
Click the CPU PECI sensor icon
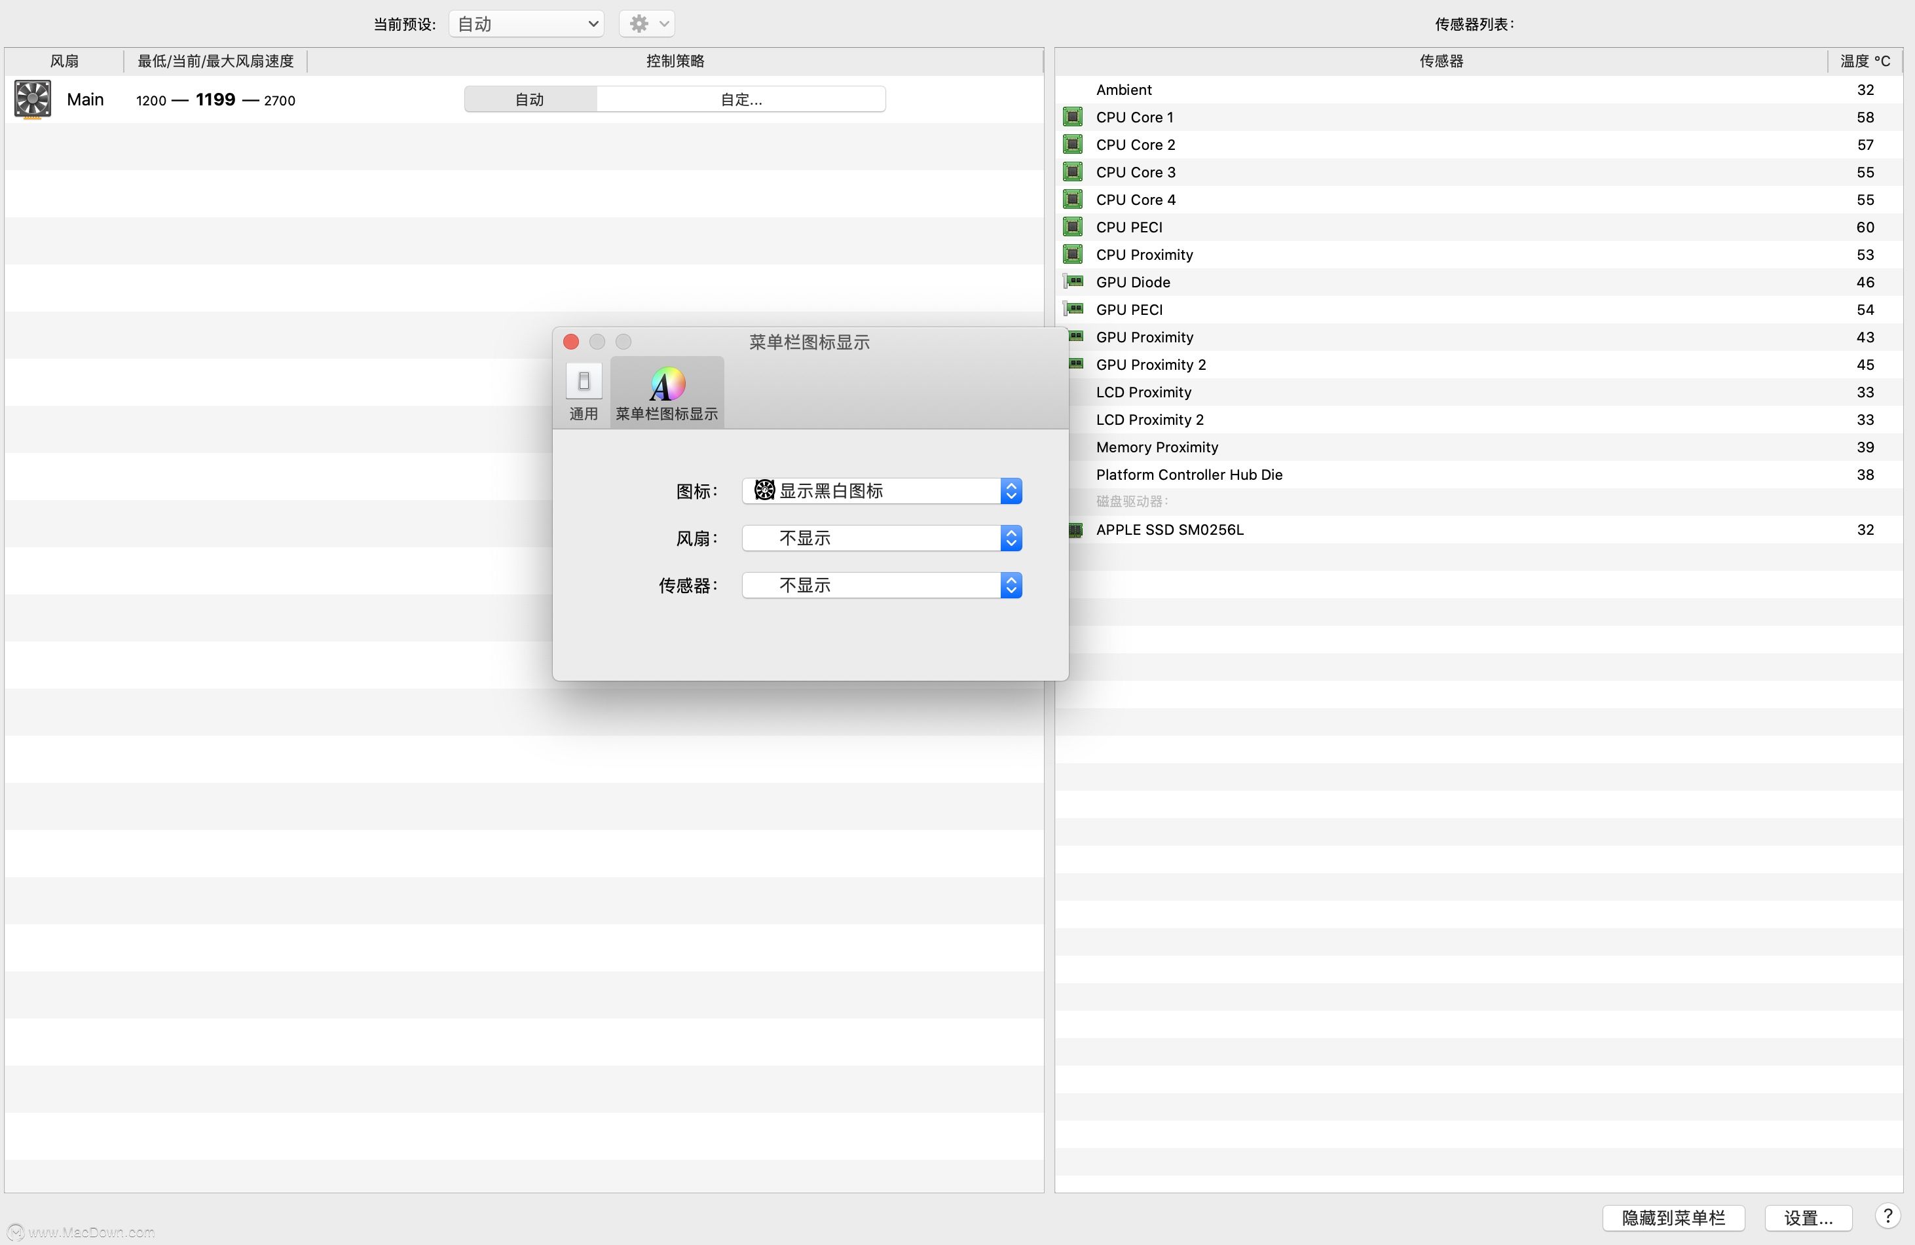1075,226
